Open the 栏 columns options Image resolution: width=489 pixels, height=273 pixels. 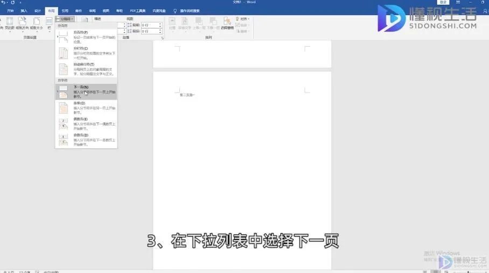coord(49,24)
